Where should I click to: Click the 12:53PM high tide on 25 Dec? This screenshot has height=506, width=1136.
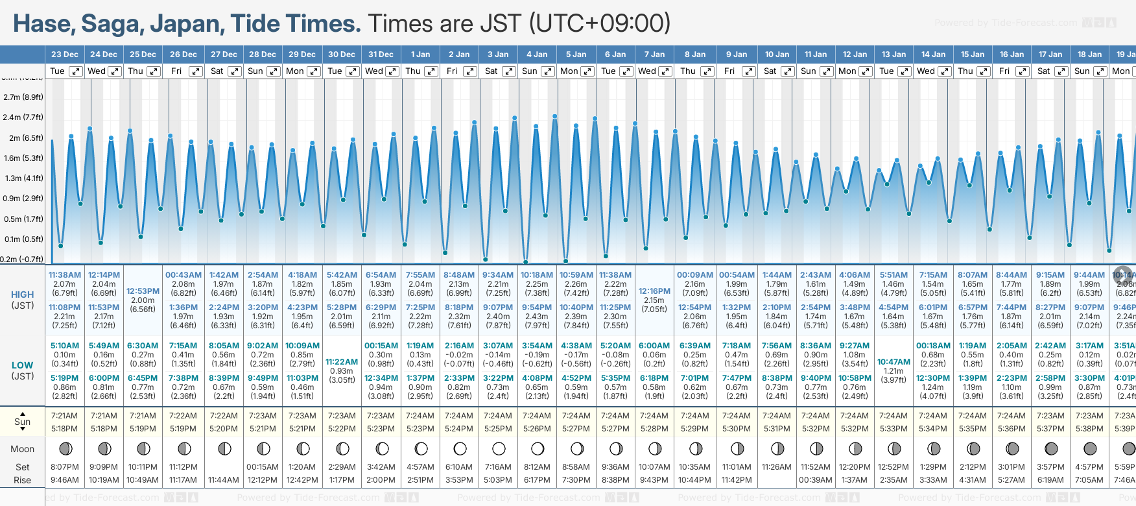click(x=143, y=291)
